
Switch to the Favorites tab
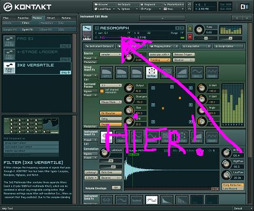[23, 18]
